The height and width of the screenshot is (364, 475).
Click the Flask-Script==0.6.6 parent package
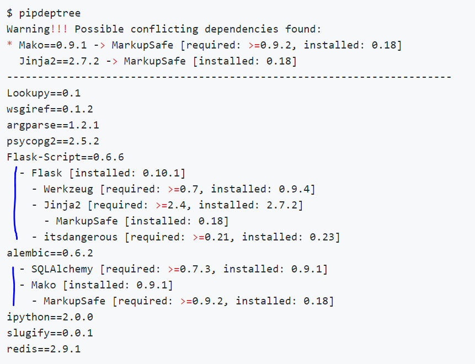point(65,157)
